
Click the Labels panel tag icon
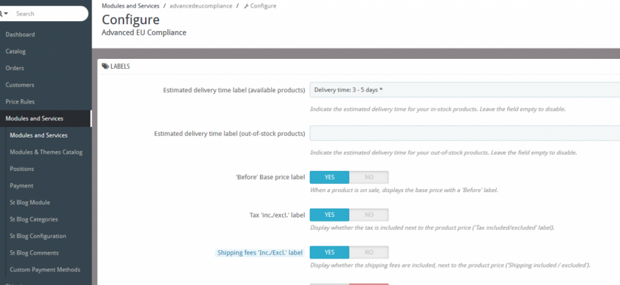[105, 66]
